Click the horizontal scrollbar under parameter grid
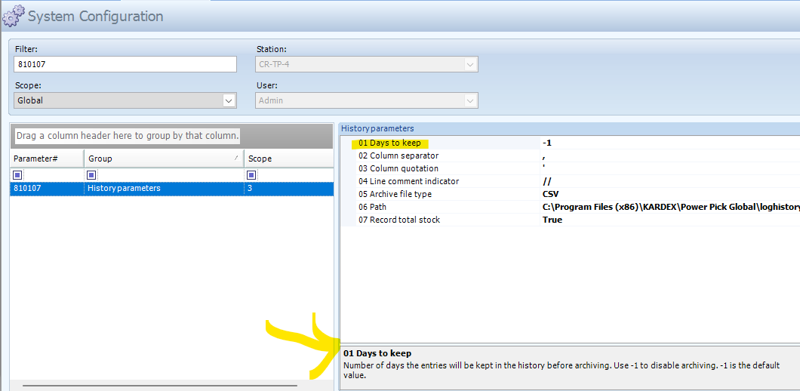Viewport: 800px width, 391px height. click(x=160, y=386)
